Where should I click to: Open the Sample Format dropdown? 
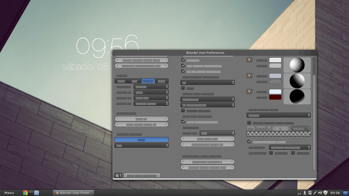(x=151, y=104)
